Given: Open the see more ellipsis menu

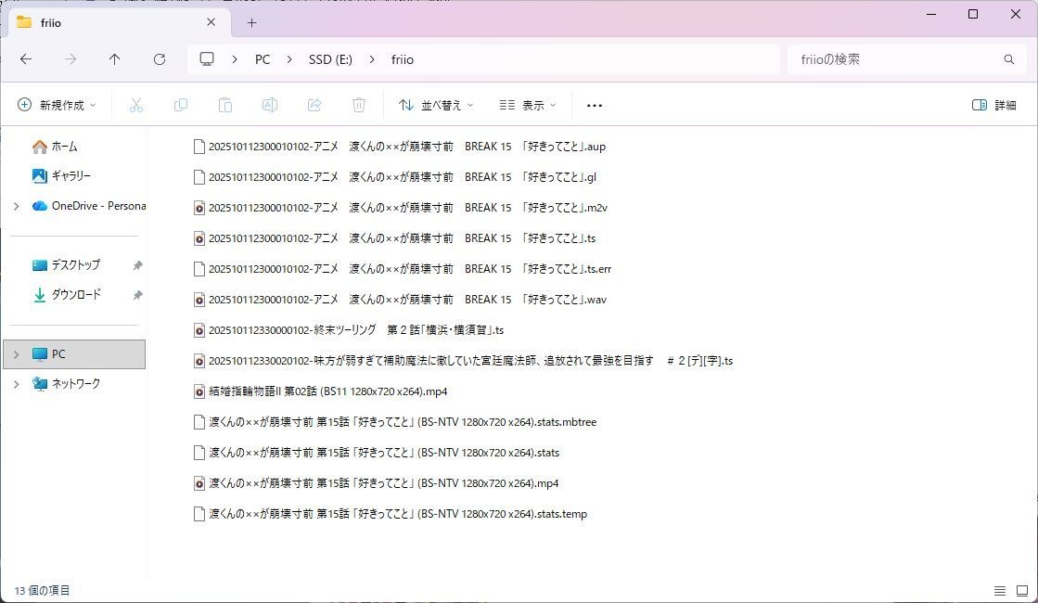Looking at the screenshot, I should point(595,106).
